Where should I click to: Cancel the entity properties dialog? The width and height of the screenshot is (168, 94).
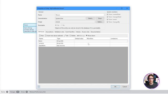pos(125,87)
